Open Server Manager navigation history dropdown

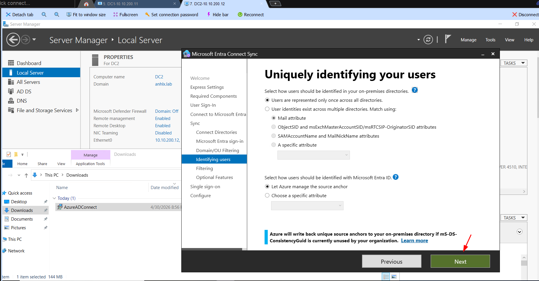coord(34,39)
